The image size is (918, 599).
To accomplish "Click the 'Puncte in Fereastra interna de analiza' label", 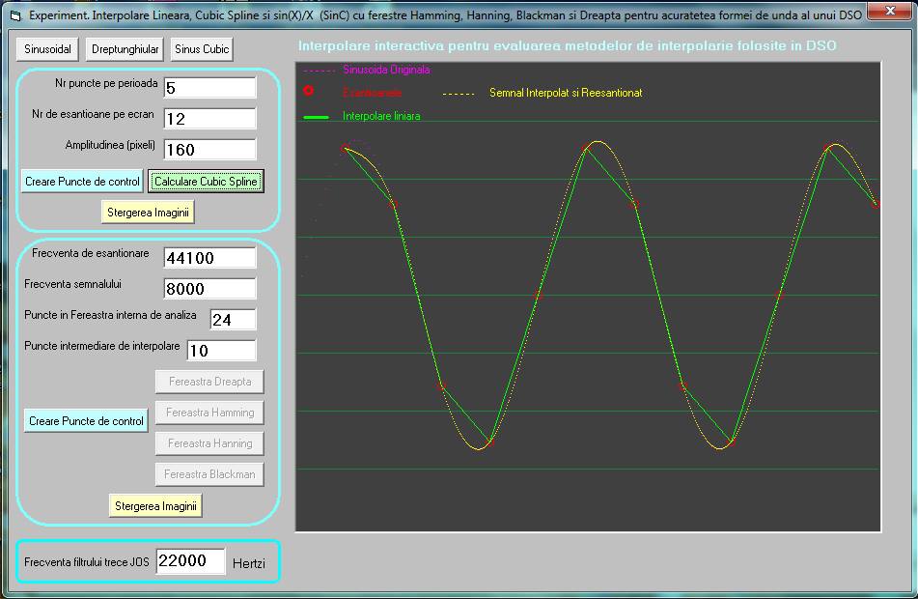I will [x=110, y=315].
